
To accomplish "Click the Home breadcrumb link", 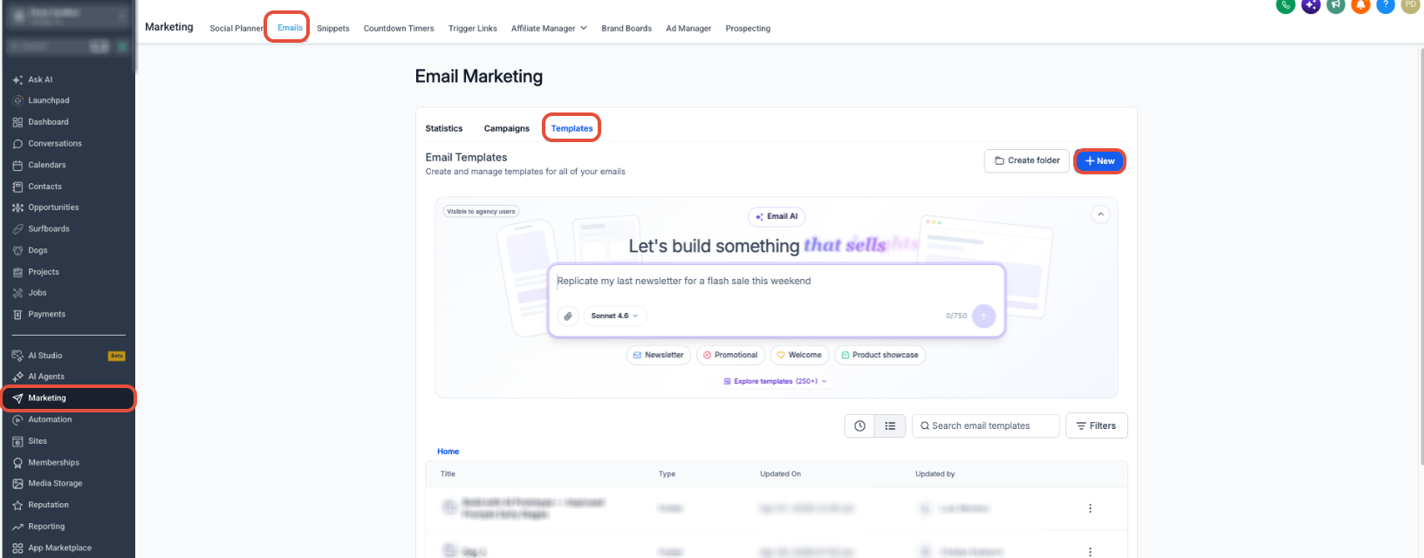I will point(448,452).
